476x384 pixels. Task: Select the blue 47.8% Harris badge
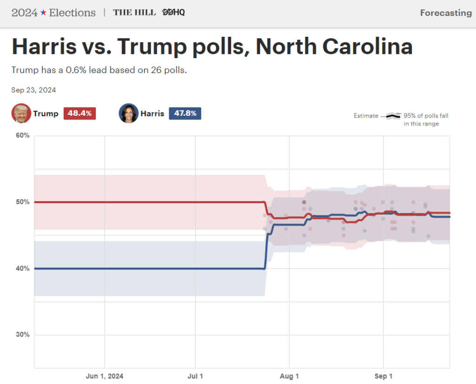click(x=185, y=113)
